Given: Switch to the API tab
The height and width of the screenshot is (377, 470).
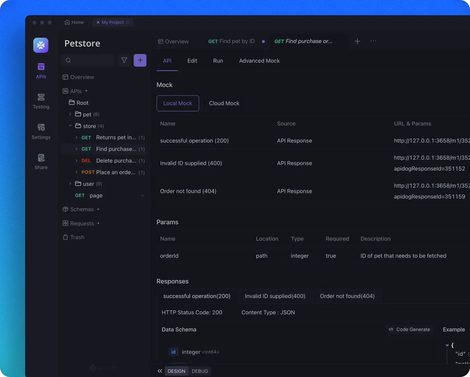Looking at the screenshot, I should pos(167,61).
